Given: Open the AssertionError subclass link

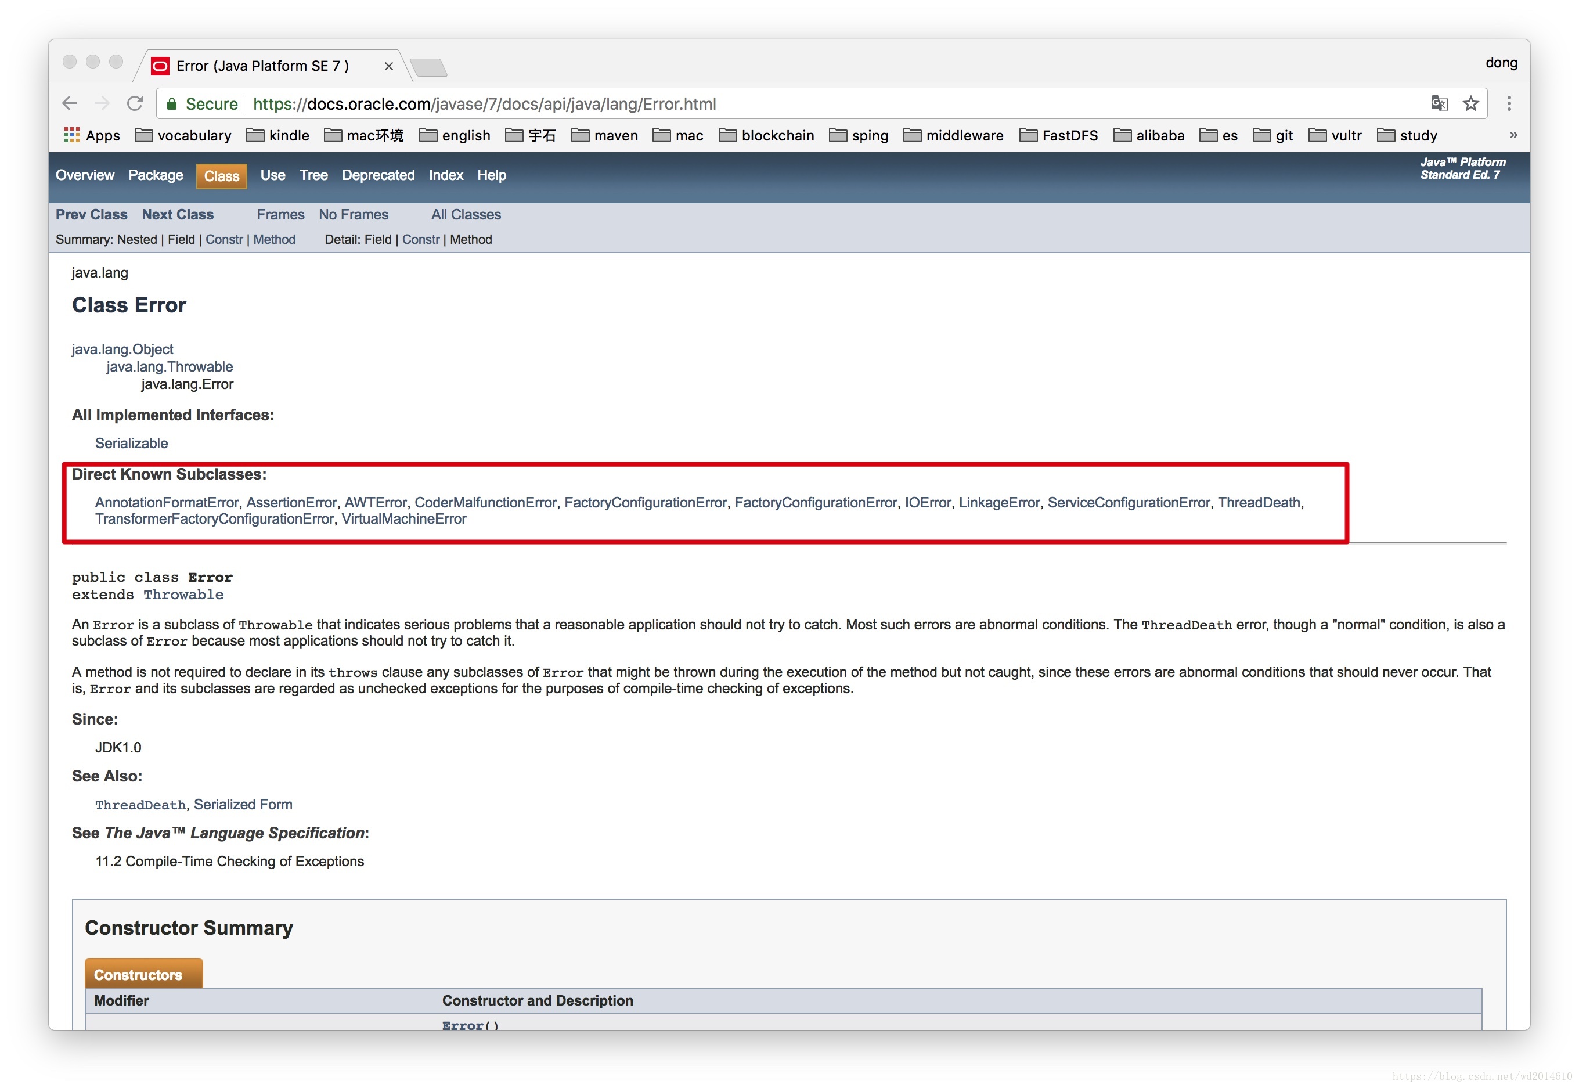Looking at the screenshot, I should click(x=291, y=502).
